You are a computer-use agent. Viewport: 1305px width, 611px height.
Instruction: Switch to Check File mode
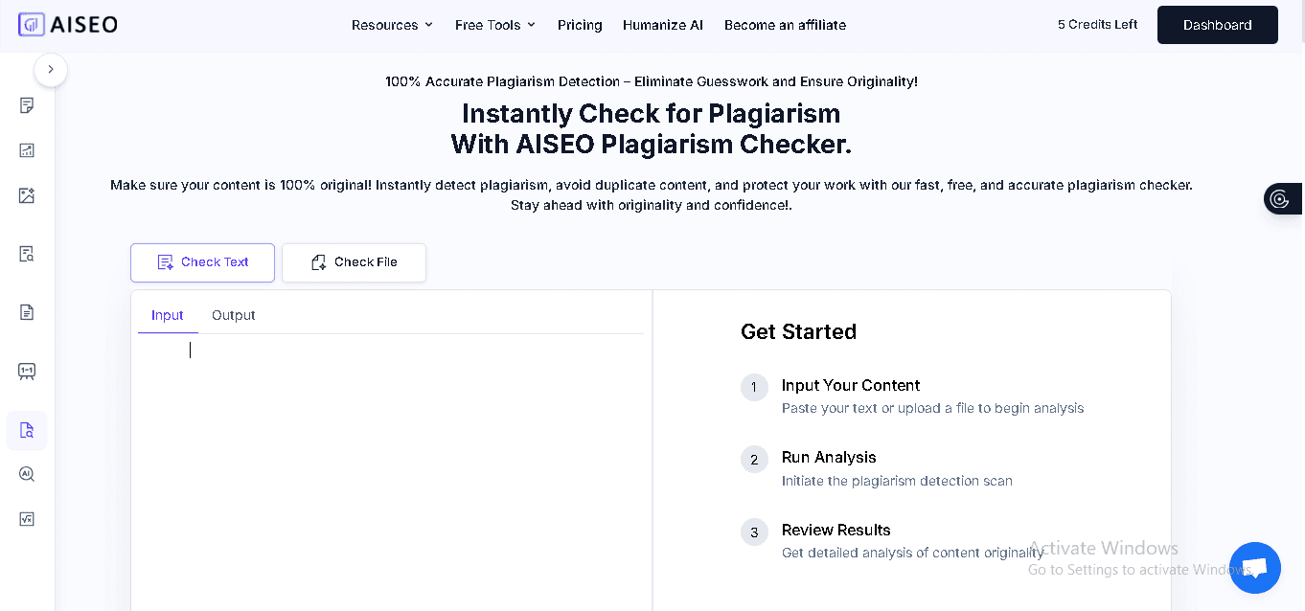[x=354, y=261]
